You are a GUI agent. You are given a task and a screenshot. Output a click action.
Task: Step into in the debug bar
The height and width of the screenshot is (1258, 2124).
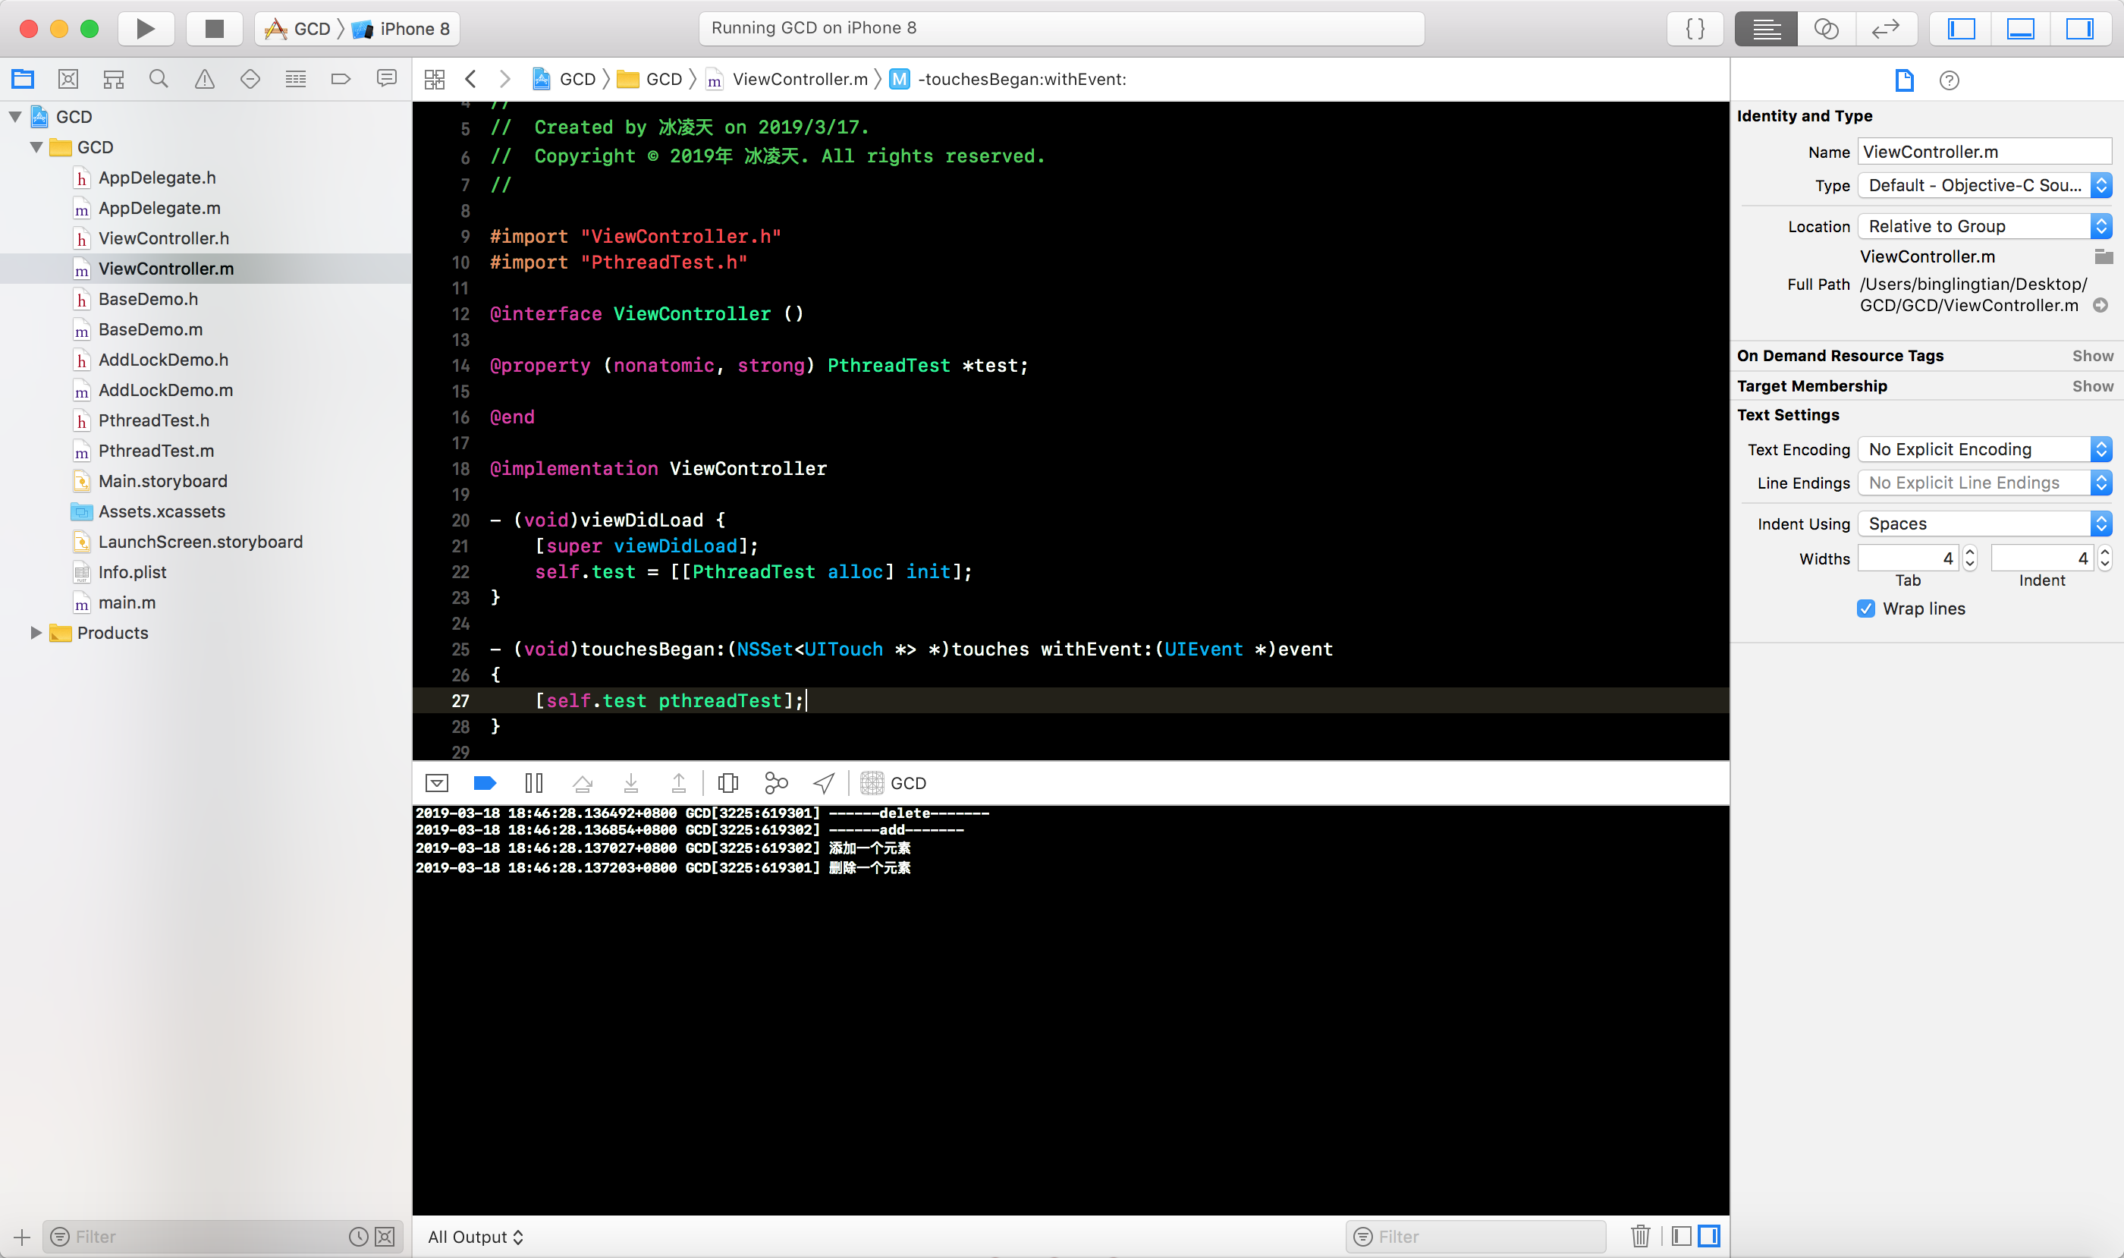tap(631, 783)
